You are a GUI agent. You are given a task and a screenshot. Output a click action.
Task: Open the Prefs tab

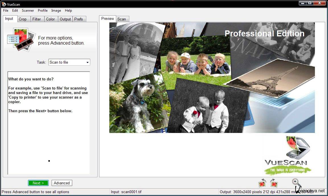pos(79,19)
